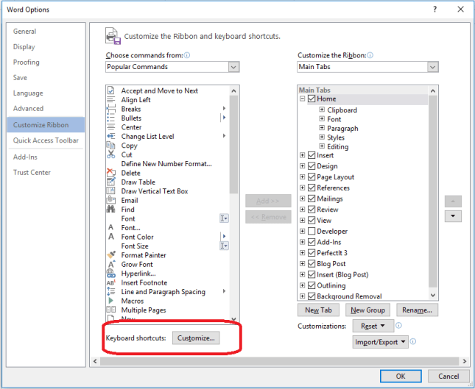The height and width of the screenshot is (389, 475).
Task: Expand the Paragraph group
Action: click(322, 128)
